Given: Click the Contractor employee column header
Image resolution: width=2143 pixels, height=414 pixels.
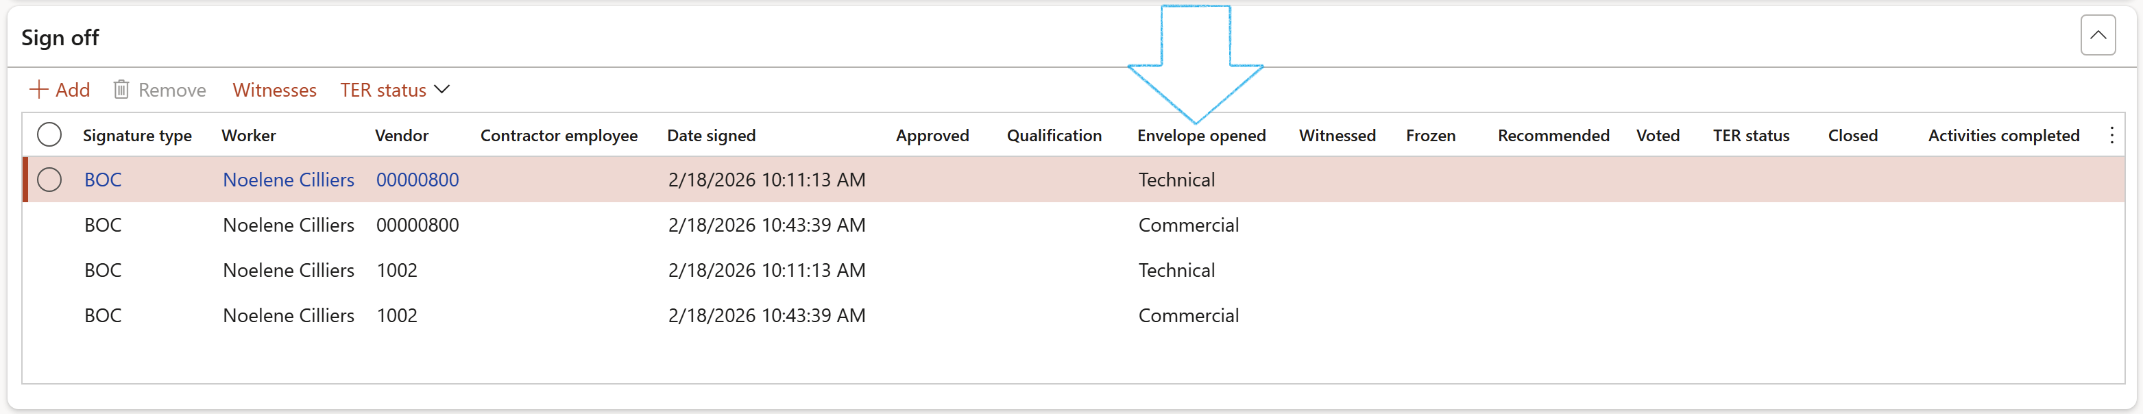Looking at the screenshot, I should coord(558,136).
